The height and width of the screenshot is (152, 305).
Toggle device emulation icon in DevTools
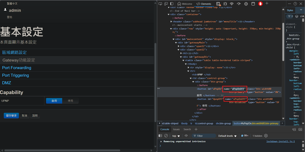[166, 4]
